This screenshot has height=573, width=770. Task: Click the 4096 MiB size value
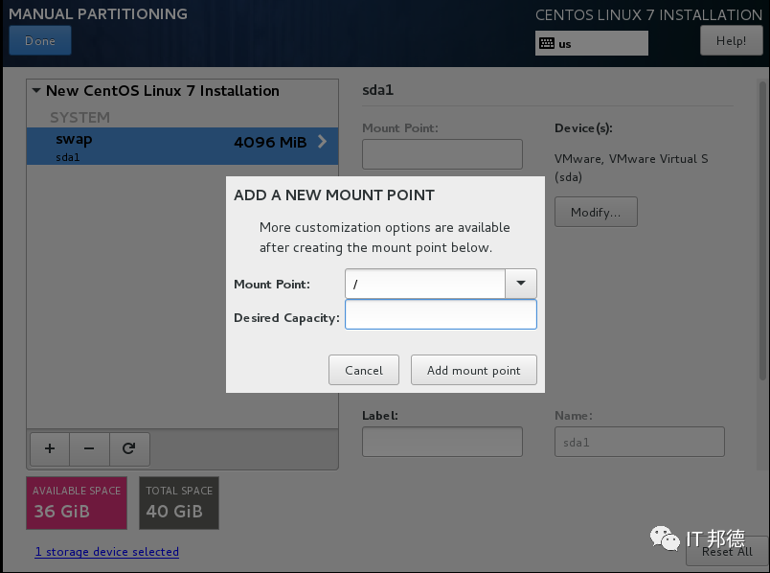point(270,143)
